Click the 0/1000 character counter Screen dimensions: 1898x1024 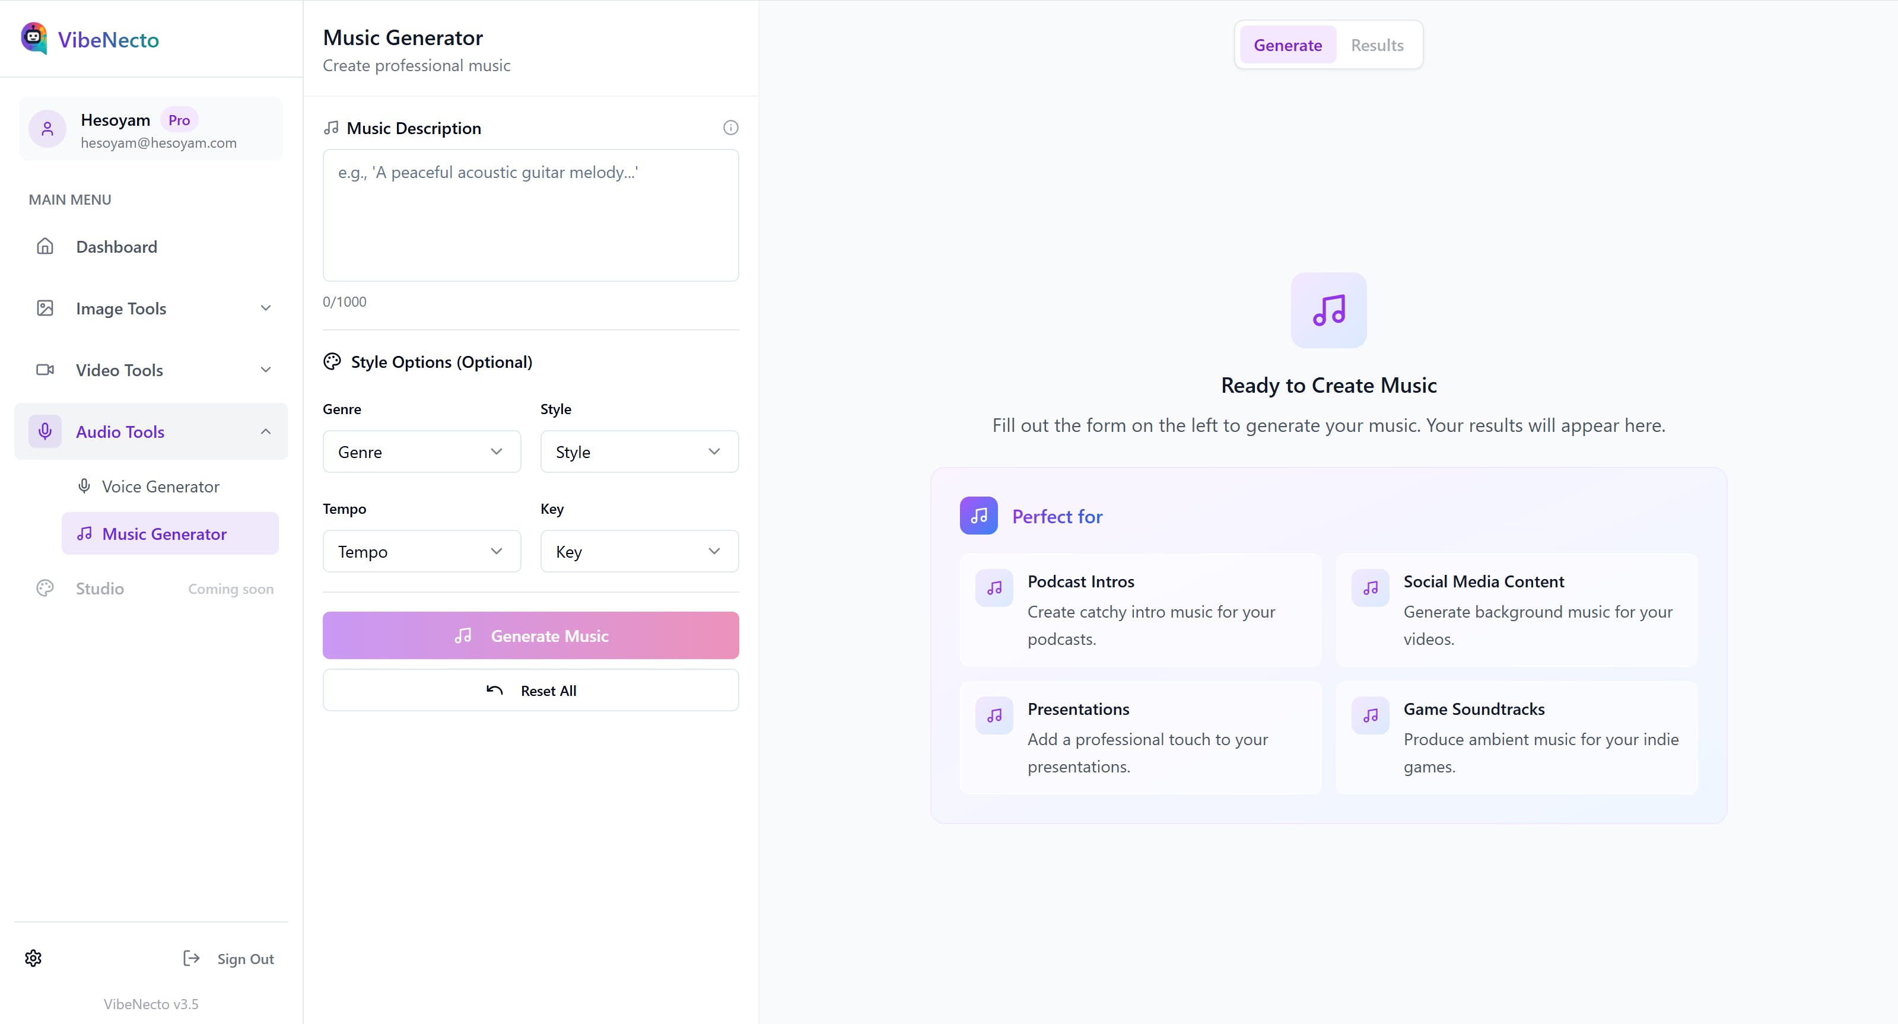pyautogui.click(x=344, y=301)
